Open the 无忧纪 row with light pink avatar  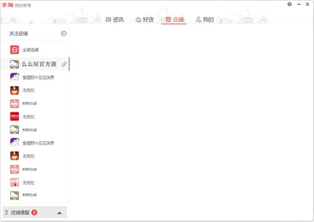coord(35,182)
